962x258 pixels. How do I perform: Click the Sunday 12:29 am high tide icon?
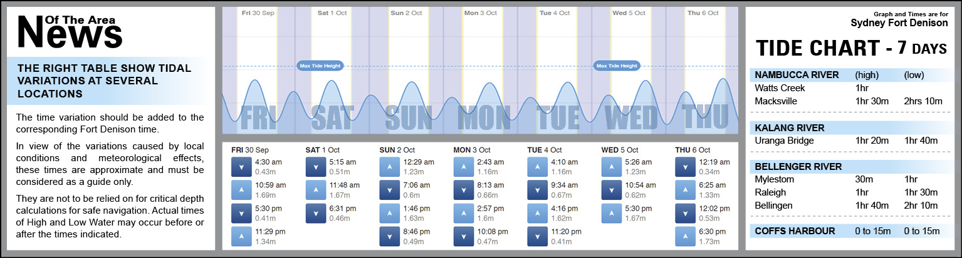389,167
